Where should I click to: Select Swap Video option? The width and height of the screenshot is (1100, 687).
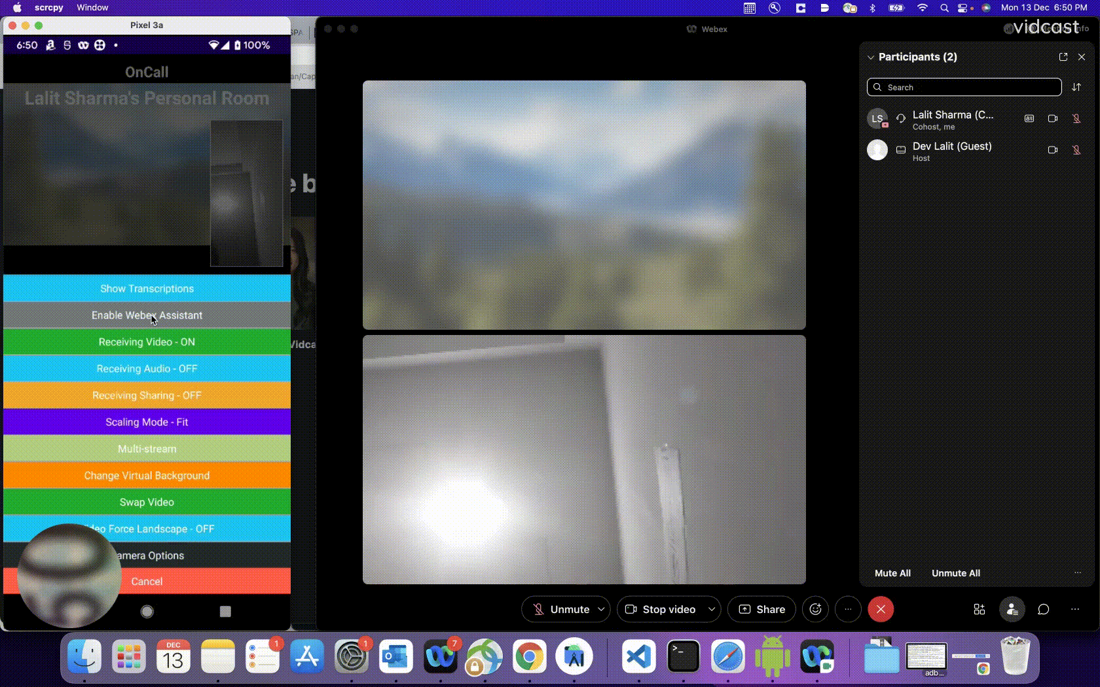coord(147,502)
